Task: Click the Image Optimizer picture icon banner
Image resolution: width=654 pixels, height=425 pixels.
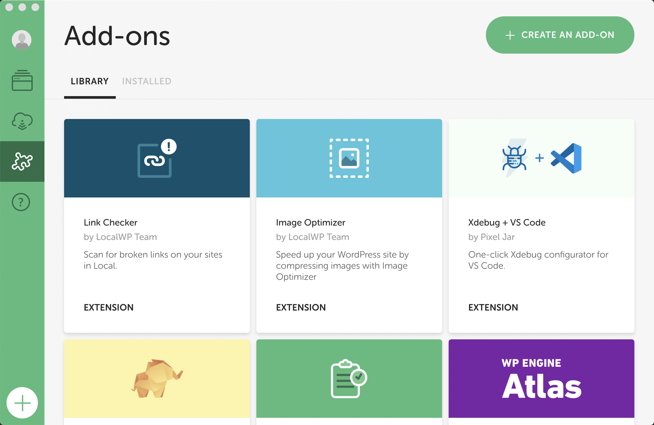Action: click(349, 158)
